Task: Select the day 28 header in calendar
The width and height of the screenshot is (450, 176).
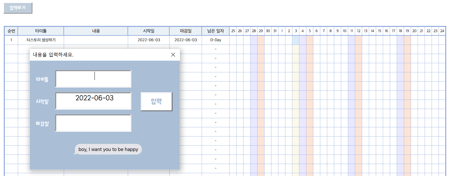Action: [x=254, y=31]
